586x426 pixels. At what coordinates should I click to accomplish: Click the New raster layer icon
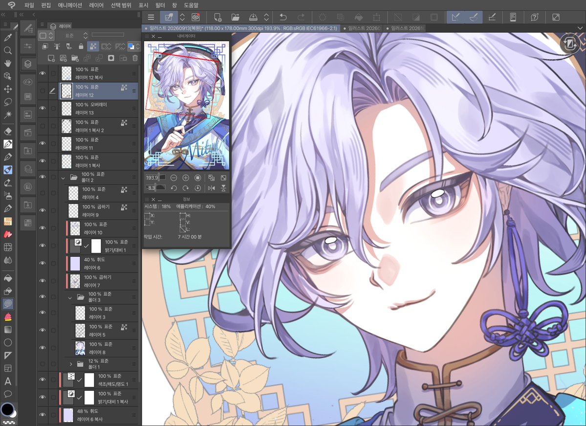pyautogui.click(x=51, y=58)
